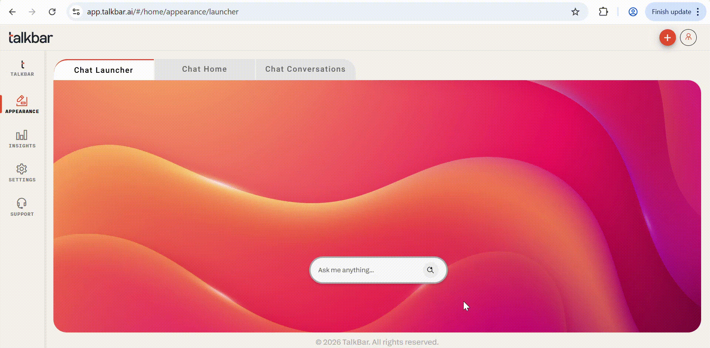Navigate back in the browser
Screen dimensions: 710x348
click(12, 12)
